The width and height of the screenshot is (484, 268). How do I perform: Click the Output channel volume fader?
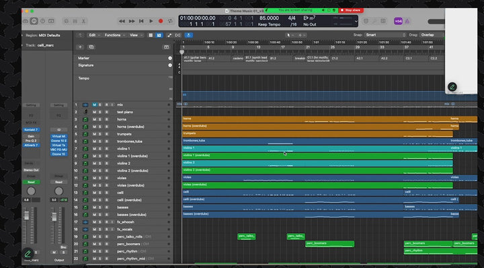[x=54, y=217]
